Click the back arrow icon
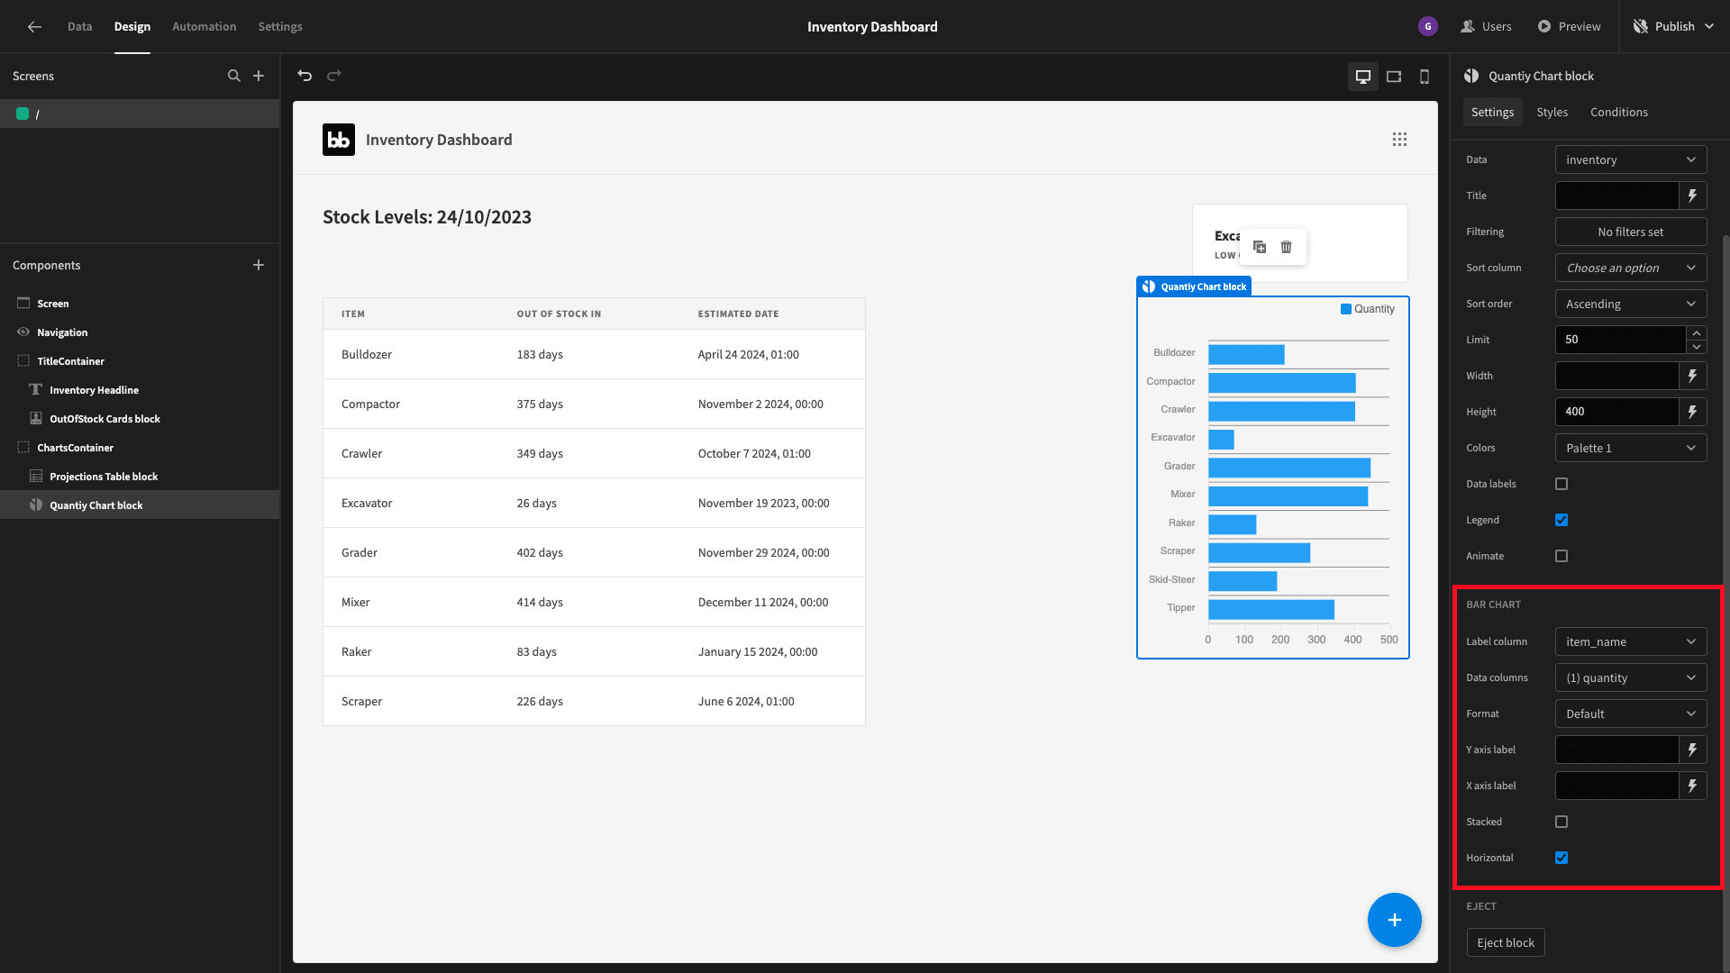Viewport: 1730px width, 973px height. pos(34,27)
